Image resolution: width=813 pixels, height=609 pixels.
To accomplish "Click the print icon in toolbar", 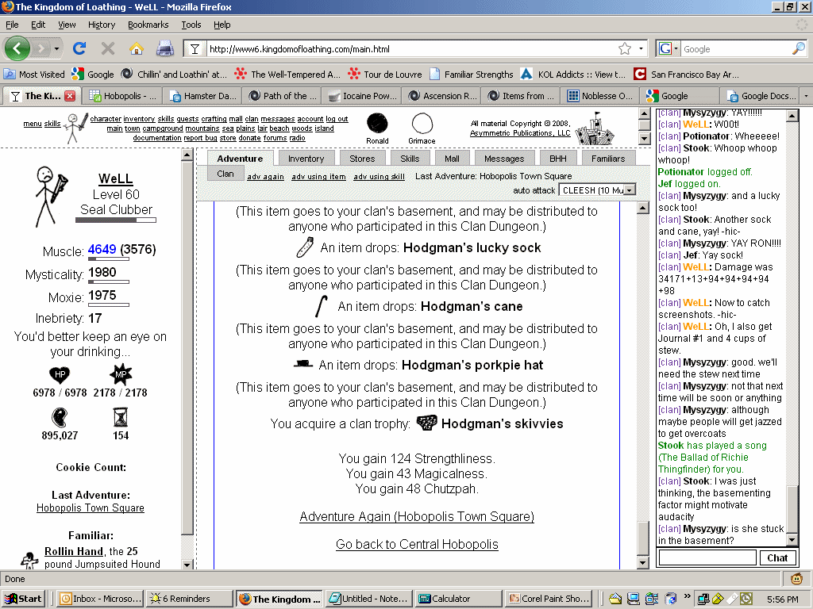I will click(x=164, y=48).
